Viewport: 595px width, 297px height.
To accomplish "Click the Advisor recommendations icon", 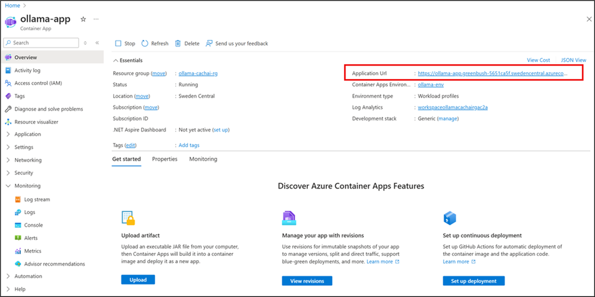I will pos(18,264).
